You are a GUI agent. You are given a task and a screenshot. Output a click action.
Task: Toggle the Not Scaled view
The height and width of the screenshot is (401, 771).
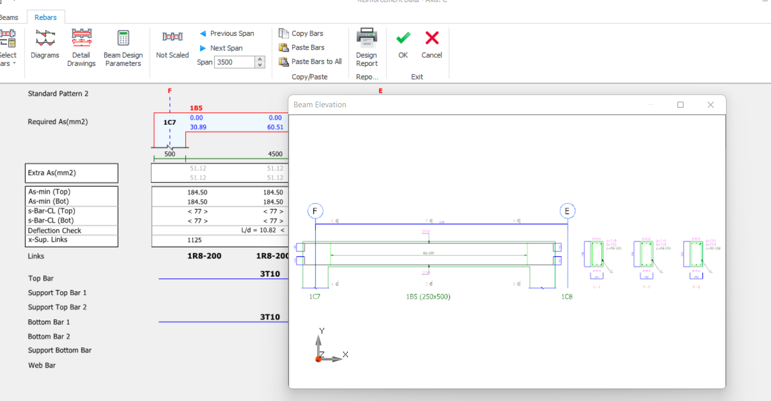click(172, 45)
